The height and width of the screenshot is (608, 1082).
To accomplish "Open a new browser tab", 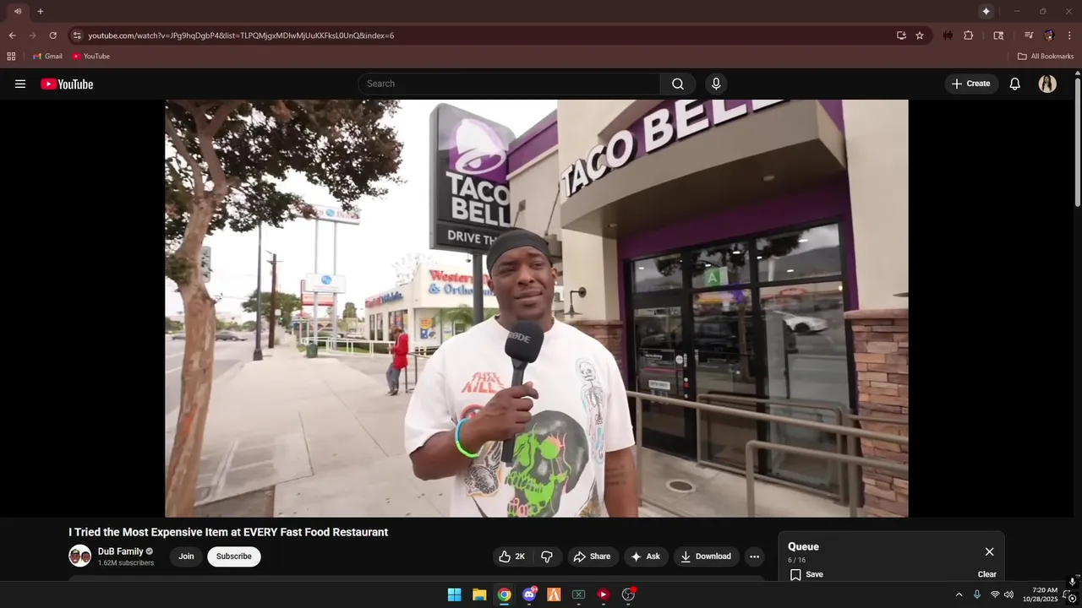I will [x=40, y=11].
